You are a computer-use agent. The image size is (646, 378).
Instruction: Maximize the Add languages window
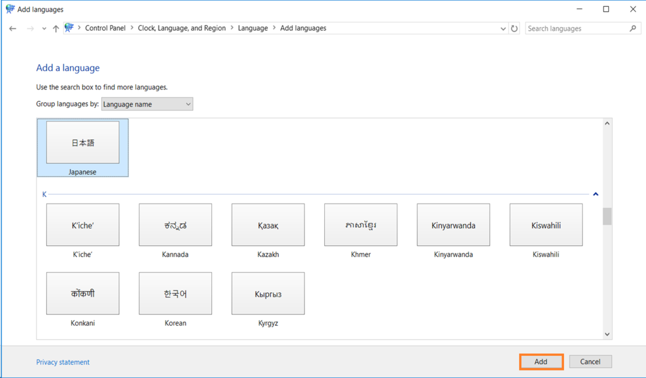(606, 9)
